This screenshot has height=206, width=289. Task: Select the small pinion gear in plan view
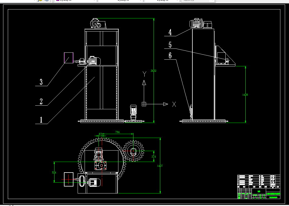click(133, 151)
